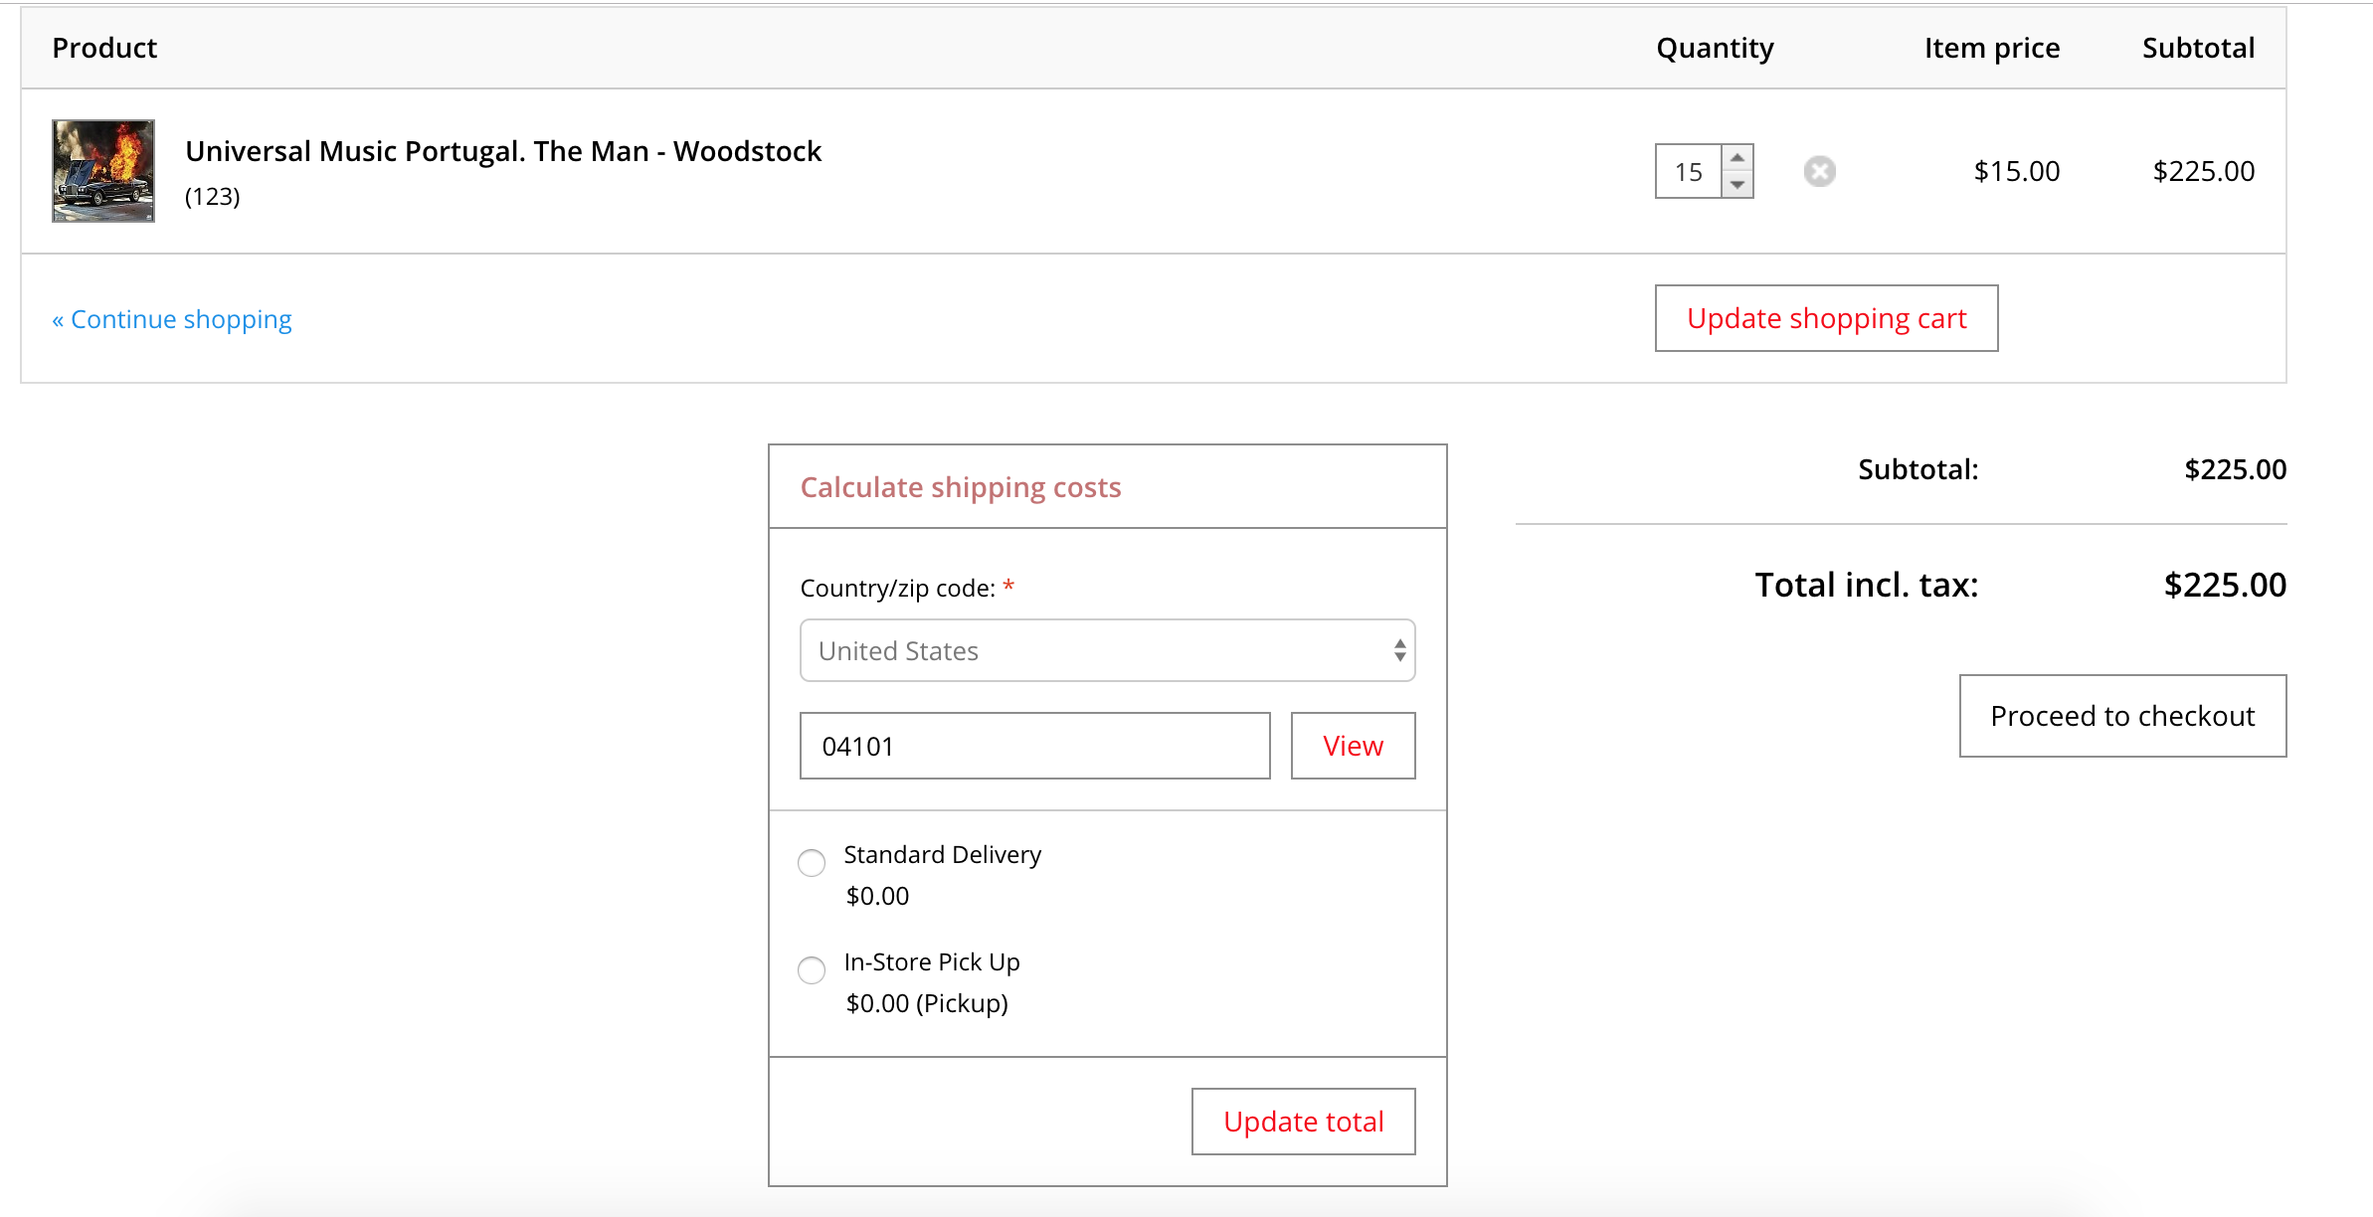Increase quantity with the up stepper arrow

coord(1736,157)
